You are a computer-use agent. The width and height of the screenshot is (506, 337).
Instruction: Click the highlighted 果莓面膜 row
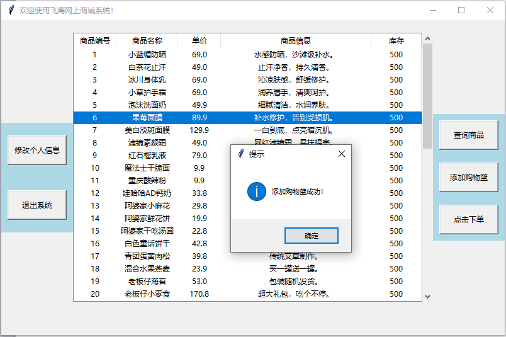click(247, 118)
